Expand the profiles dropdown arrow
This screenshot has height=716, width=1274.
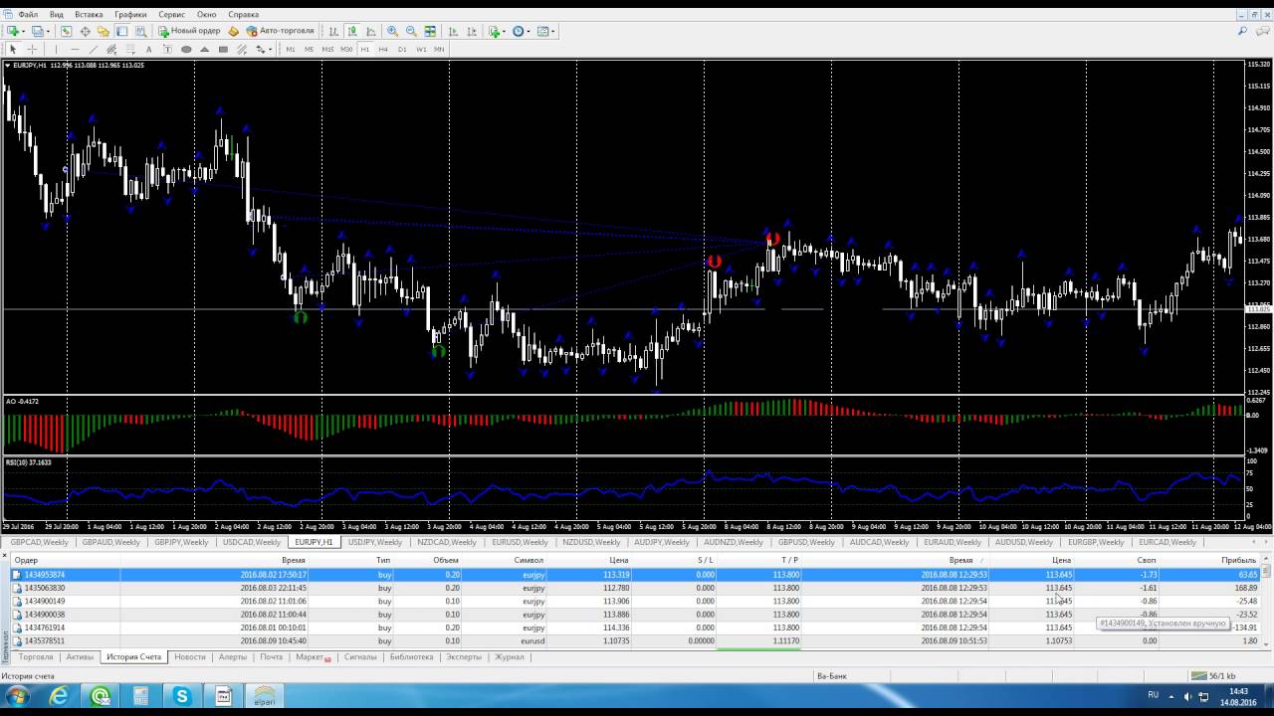(48, 31)
